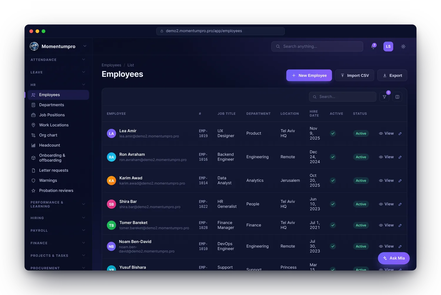441x295 pixels.
Task: Expand the Hiring sidebar section
Action: pyautogui.click(x=58, y=218)
